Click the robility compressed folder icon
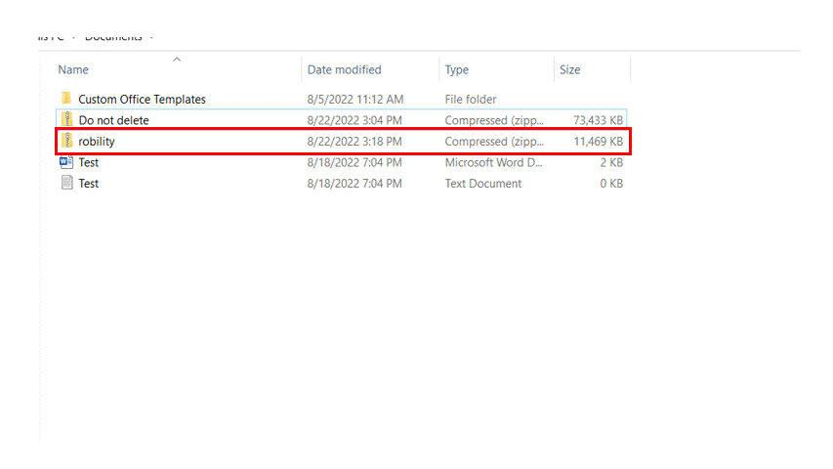Viewport: 833px width, 469px height. [x=66, y=142]
